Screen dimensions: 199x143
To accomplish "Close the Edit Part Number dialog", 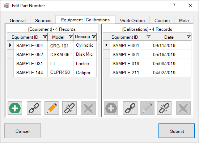I will 190,5.
